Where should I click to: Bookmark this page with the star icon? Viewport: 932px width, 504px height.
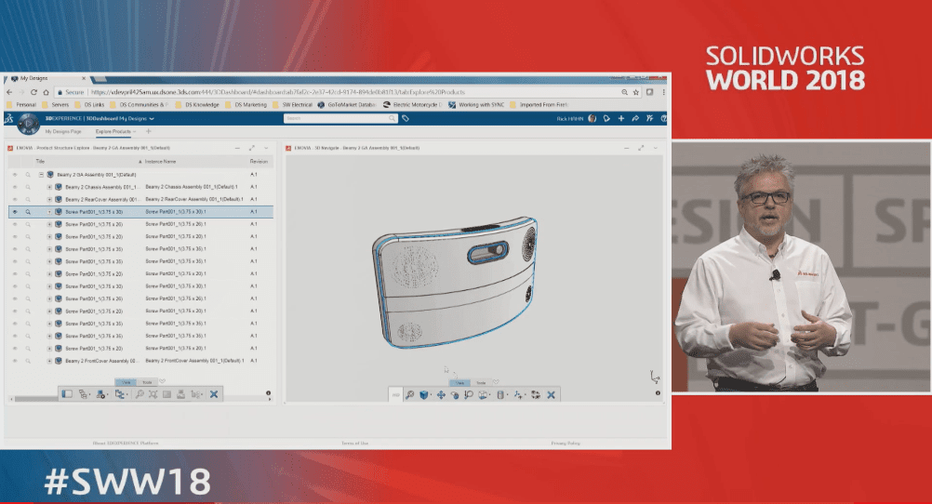point(636,92)
